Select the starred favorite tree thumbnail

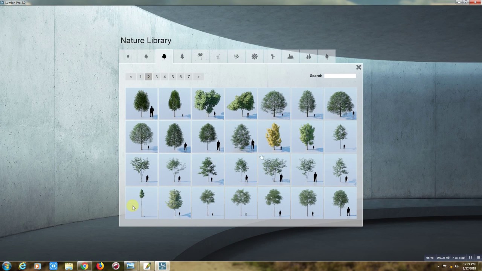coord(274,170)
